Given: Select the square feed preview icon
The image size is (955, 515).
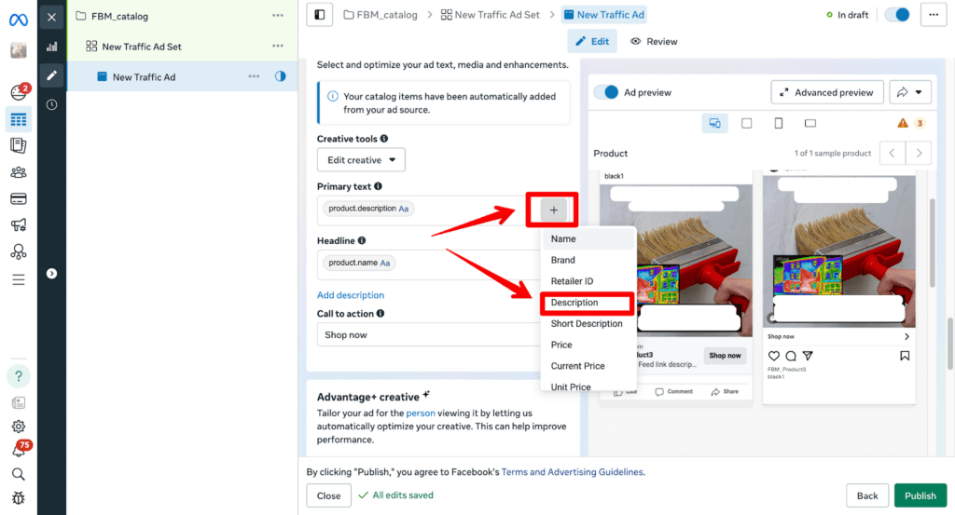Looking at the screenshot, I should (x=746, y=124).
